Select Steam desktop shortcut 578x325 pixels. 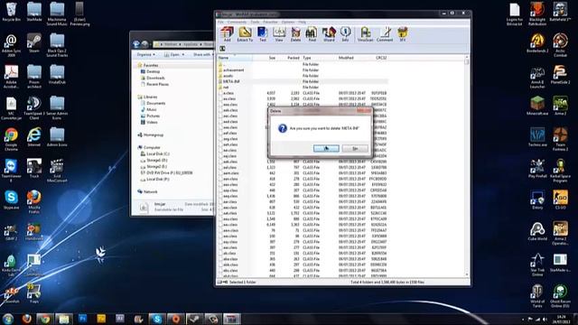pyautogui.click(x=34, y=43)
